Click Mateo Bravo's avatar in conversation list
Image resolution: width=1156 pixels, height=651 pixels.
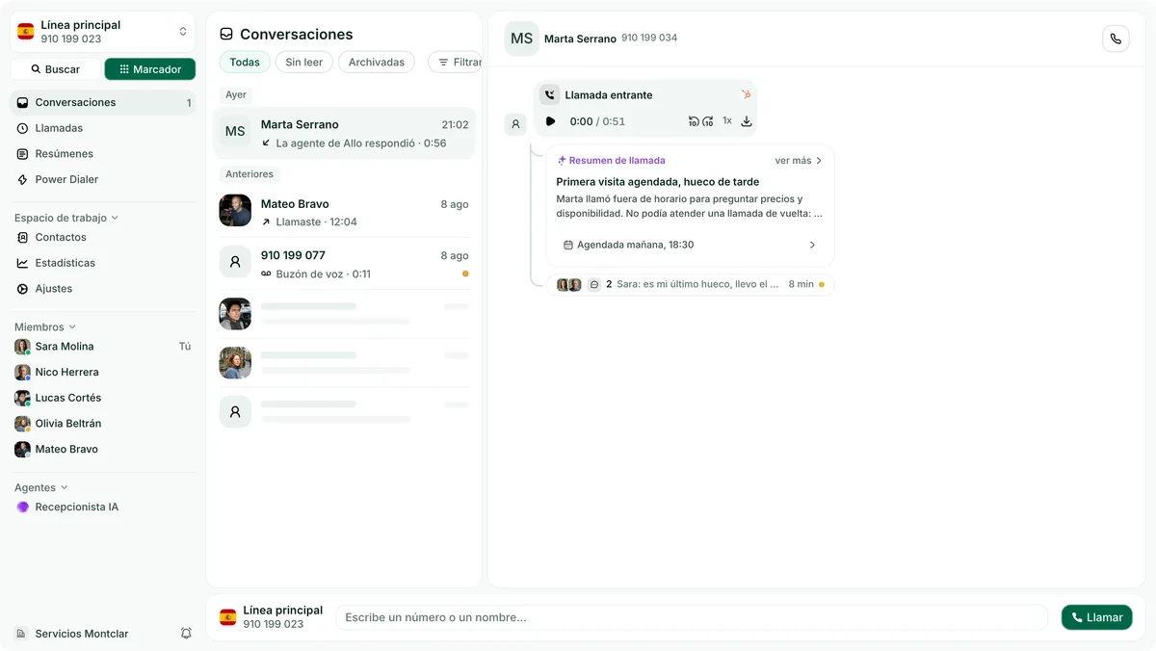pos(235,211)
